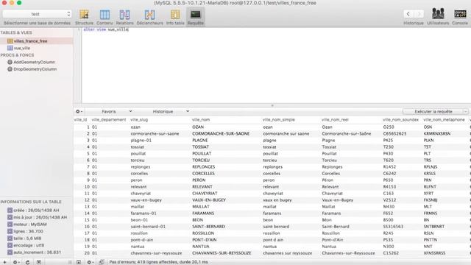471x265 pixels.
Task: Open results gear menu in bottom bar
Action: 90,262
